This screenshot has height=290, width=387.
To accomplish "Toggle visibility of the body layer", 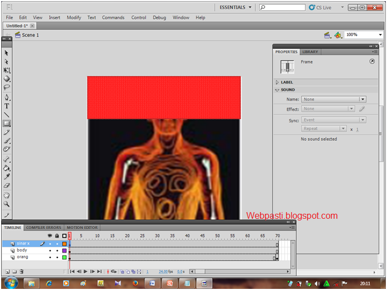I will [x=50, y=251].
